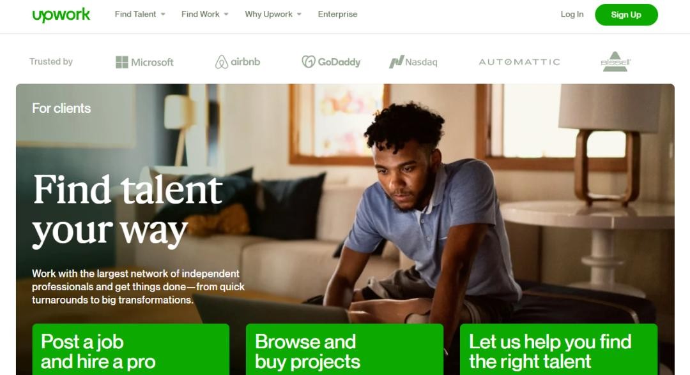The width and height of the screenshot is (690, 375).
Task: Expand the Find Talent dropdown arrow
Action: point(163,15)
